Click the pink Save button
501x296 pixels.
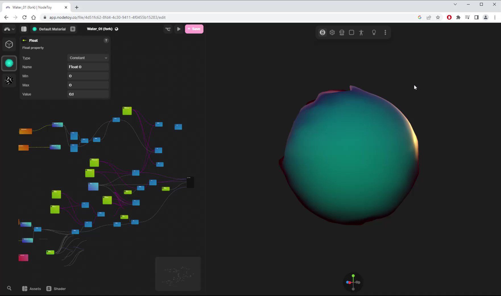coord(194,29)
